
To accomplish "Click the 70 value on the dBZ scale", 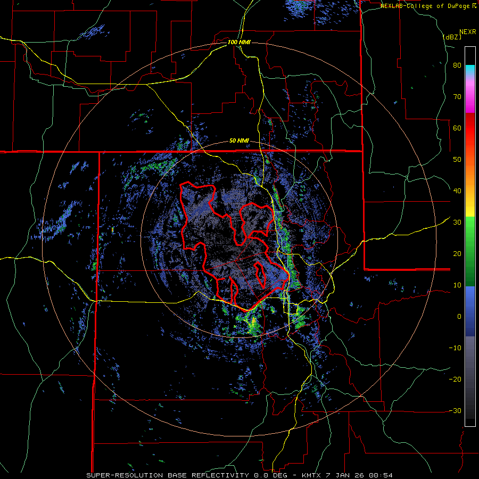I will point(457,97).
